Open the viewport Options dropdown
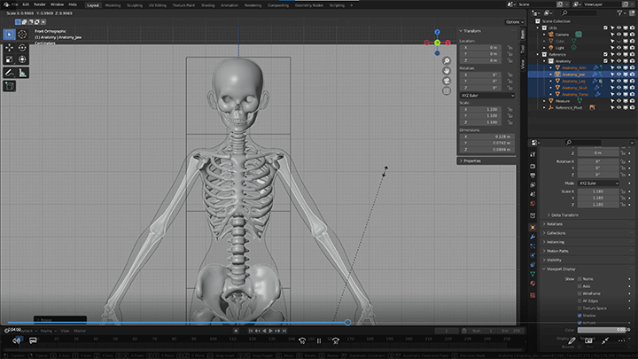The height and width of the screenshot is (359, 638). coord(514,22)
